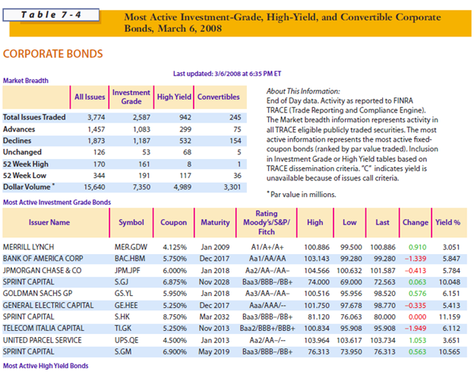Click the yield value 11.159
Screen dimensions: 474x372
click(x=450, y=317)
